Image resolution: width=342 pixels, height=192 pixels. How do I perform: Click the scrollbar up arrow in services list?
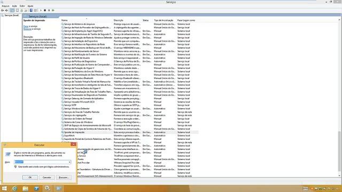coord(339,20)
